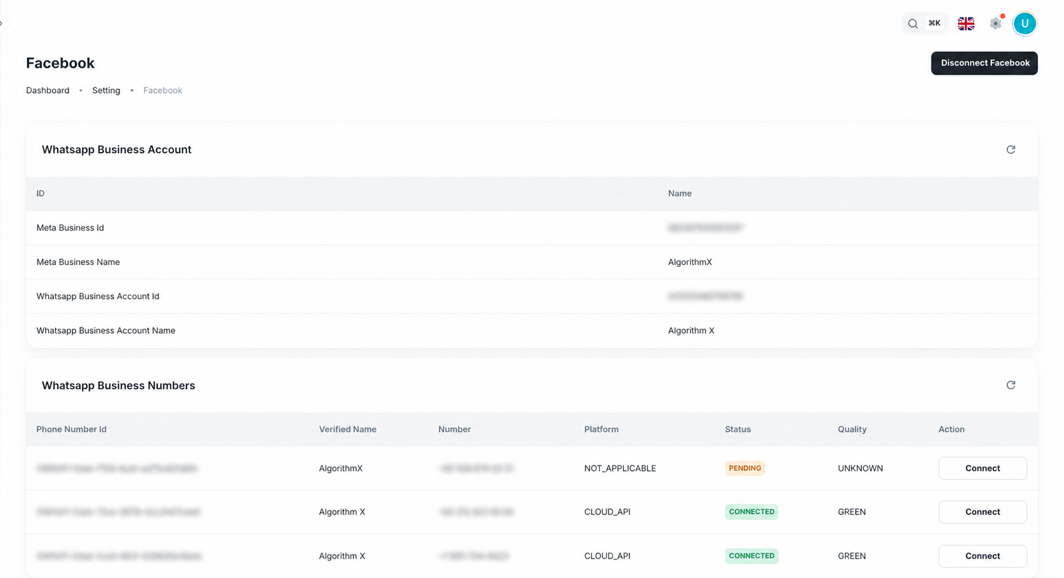This screenshot has height=578, width=1064.
Task: Open the user avatar 'U' menu
Action: click(x=1025, y=24)
